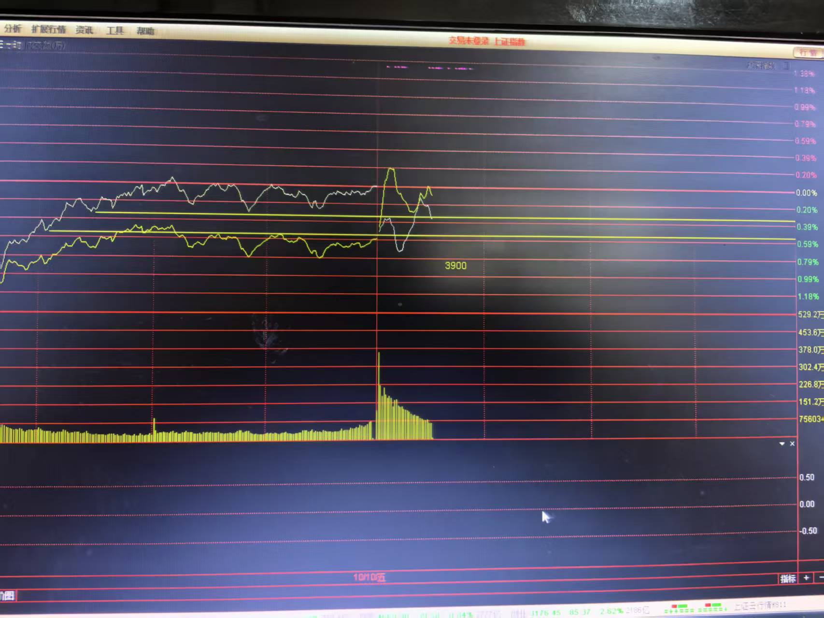Click the 10/10/五 date label

pos(369,577)
